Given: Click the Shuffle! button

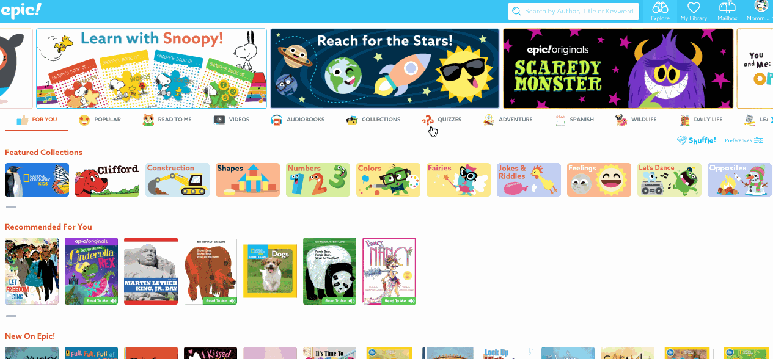Looking at the screenshot, I should point(697,140).
